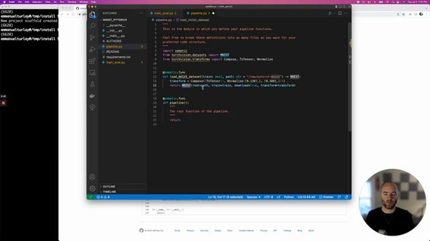Open the Accounts icon in the activity bar
The height and width of the screenshot is (241, 430).
[x=93, y=177]
